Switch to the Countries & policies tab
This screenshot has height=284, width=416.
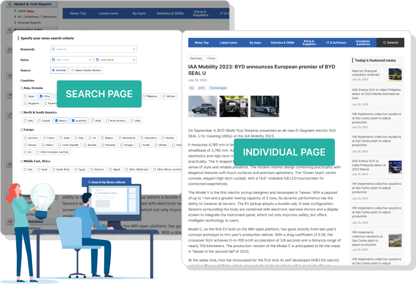[363, 43]
